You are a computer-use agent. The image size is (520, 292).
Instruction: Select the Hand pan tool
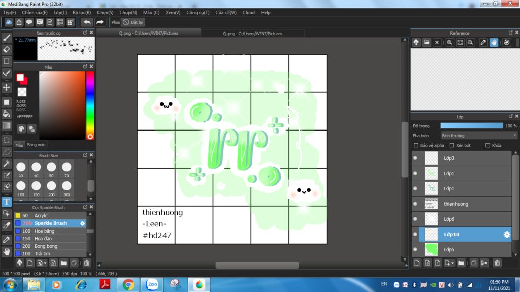click(6, 251)
